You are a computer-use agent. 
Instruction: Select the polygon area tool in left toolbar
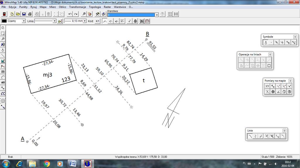3,94
